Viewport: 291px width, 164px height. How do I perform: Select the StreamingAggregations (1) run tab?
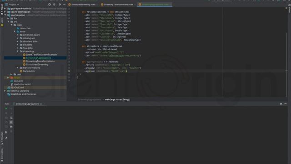[29, 104]
